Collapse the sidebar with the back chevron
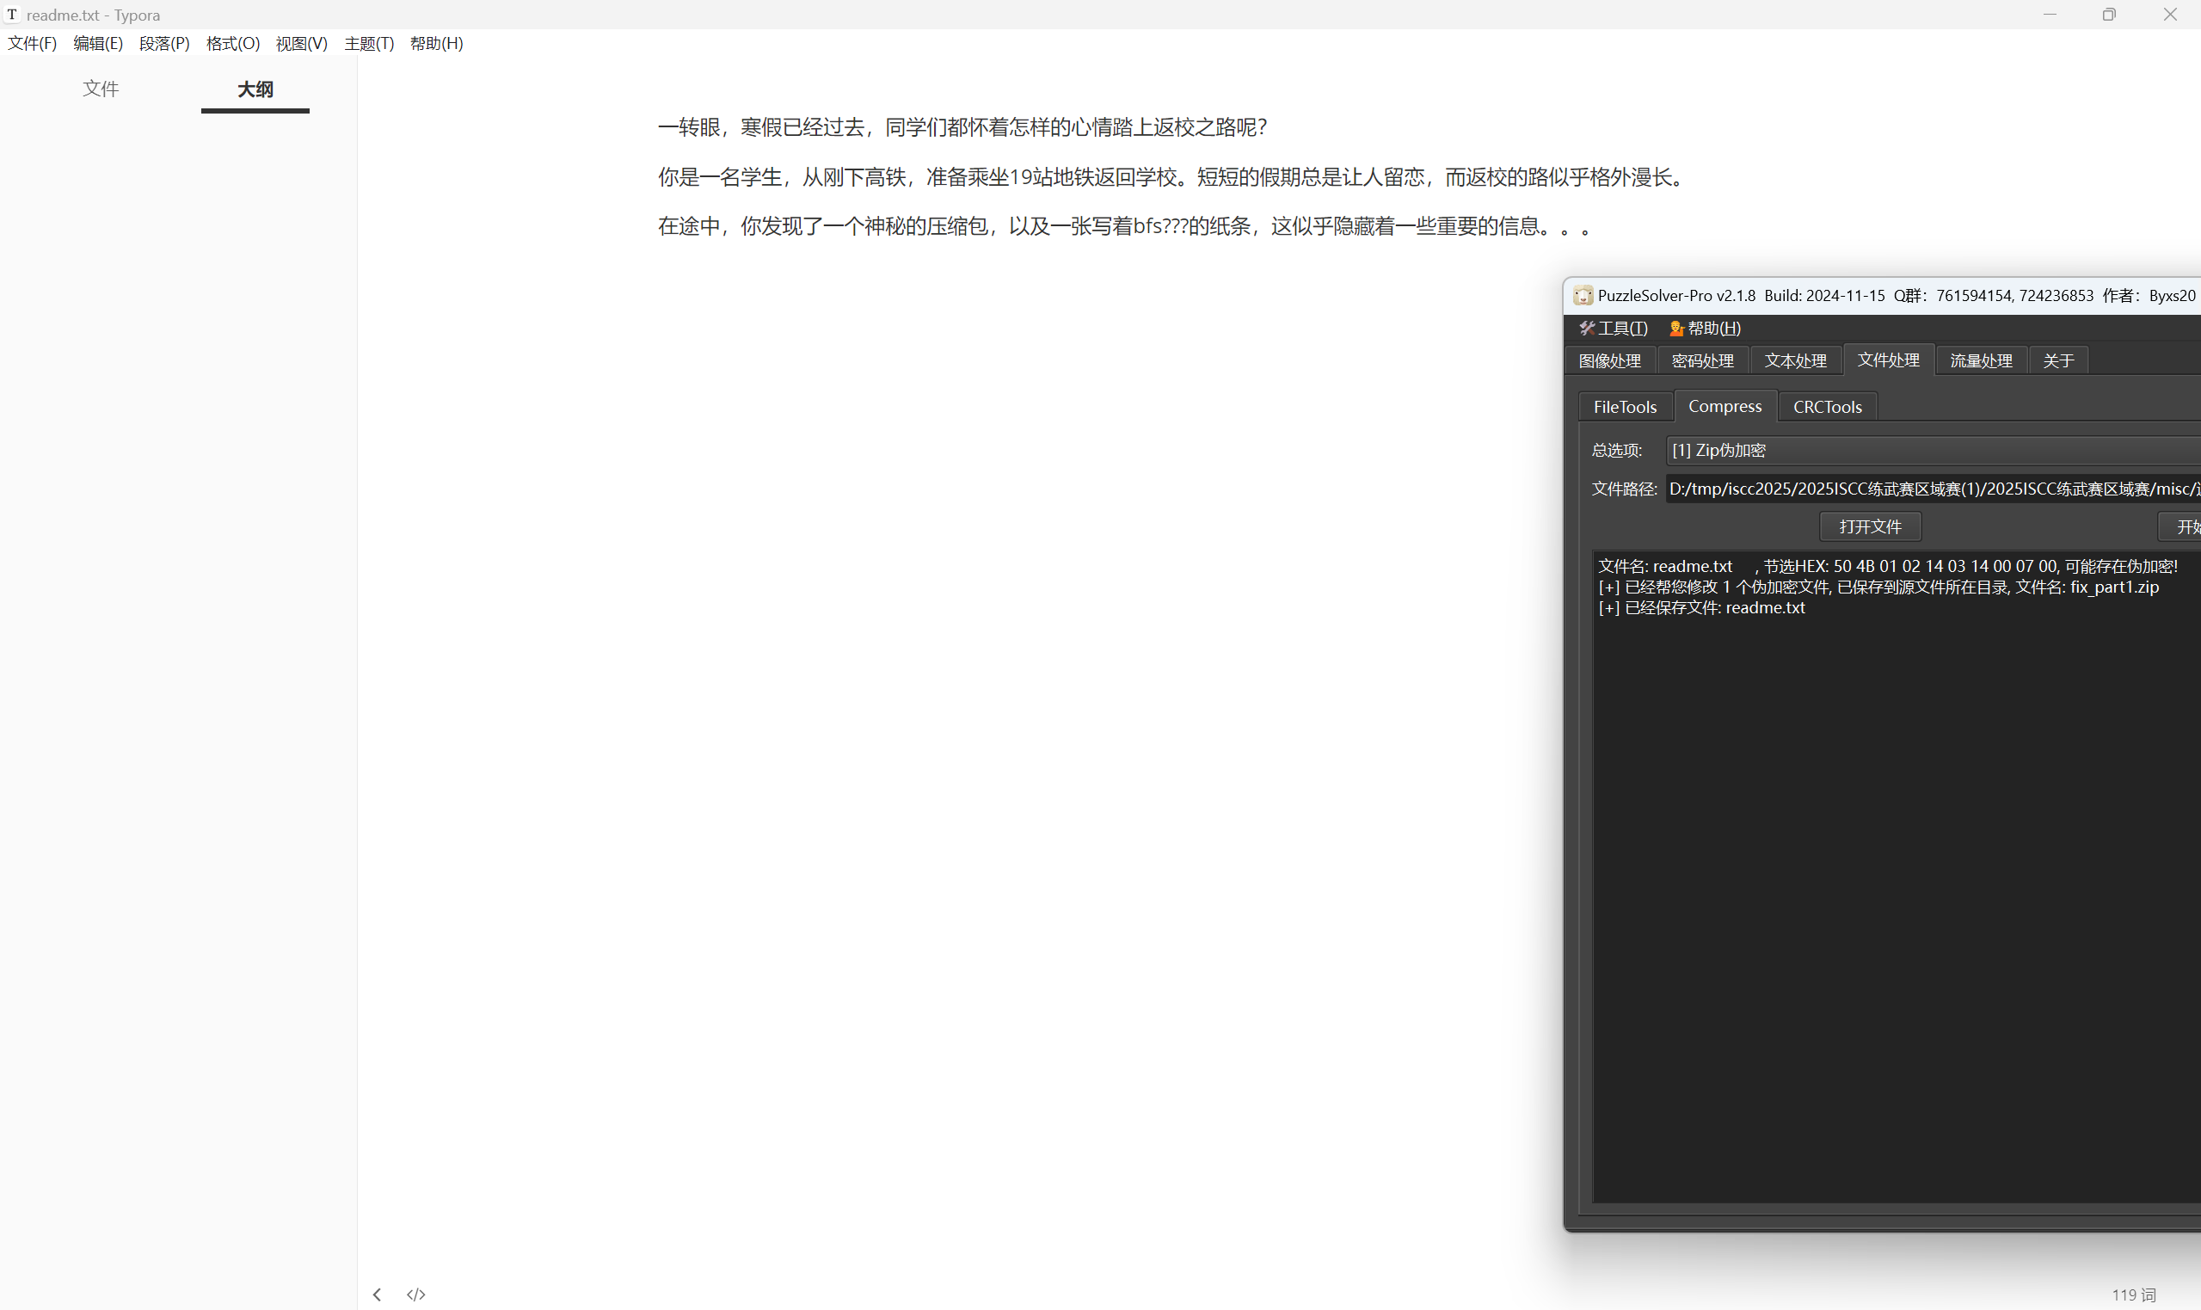This screenshot has height=1310, width=2201. tap(377, 1295)
